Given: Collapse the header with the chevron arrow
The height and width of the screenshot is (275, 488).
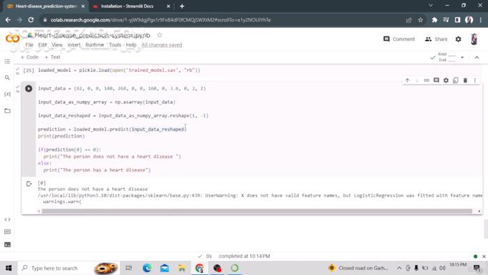Looking at the screenshot, I should coord(477,57).
